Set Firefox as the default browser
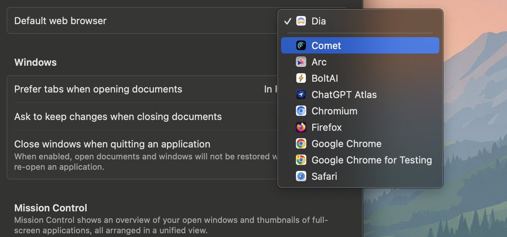507x237 pixels. [x=360, y=127]
